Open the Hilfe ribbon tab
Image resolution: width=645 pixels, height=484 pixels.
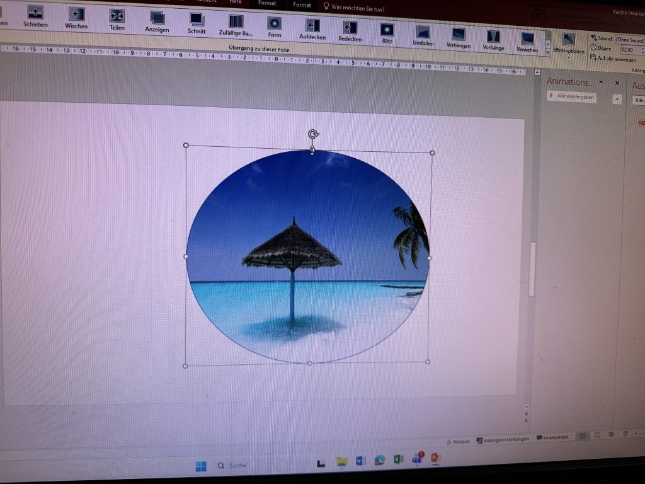[235, 2]
